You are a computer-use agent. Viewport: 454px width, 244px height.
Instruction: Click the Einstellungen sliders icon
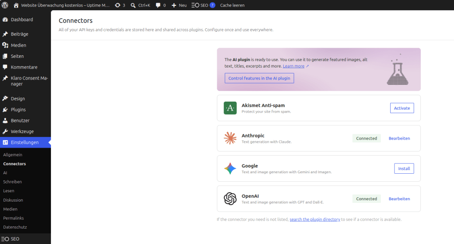5,142
